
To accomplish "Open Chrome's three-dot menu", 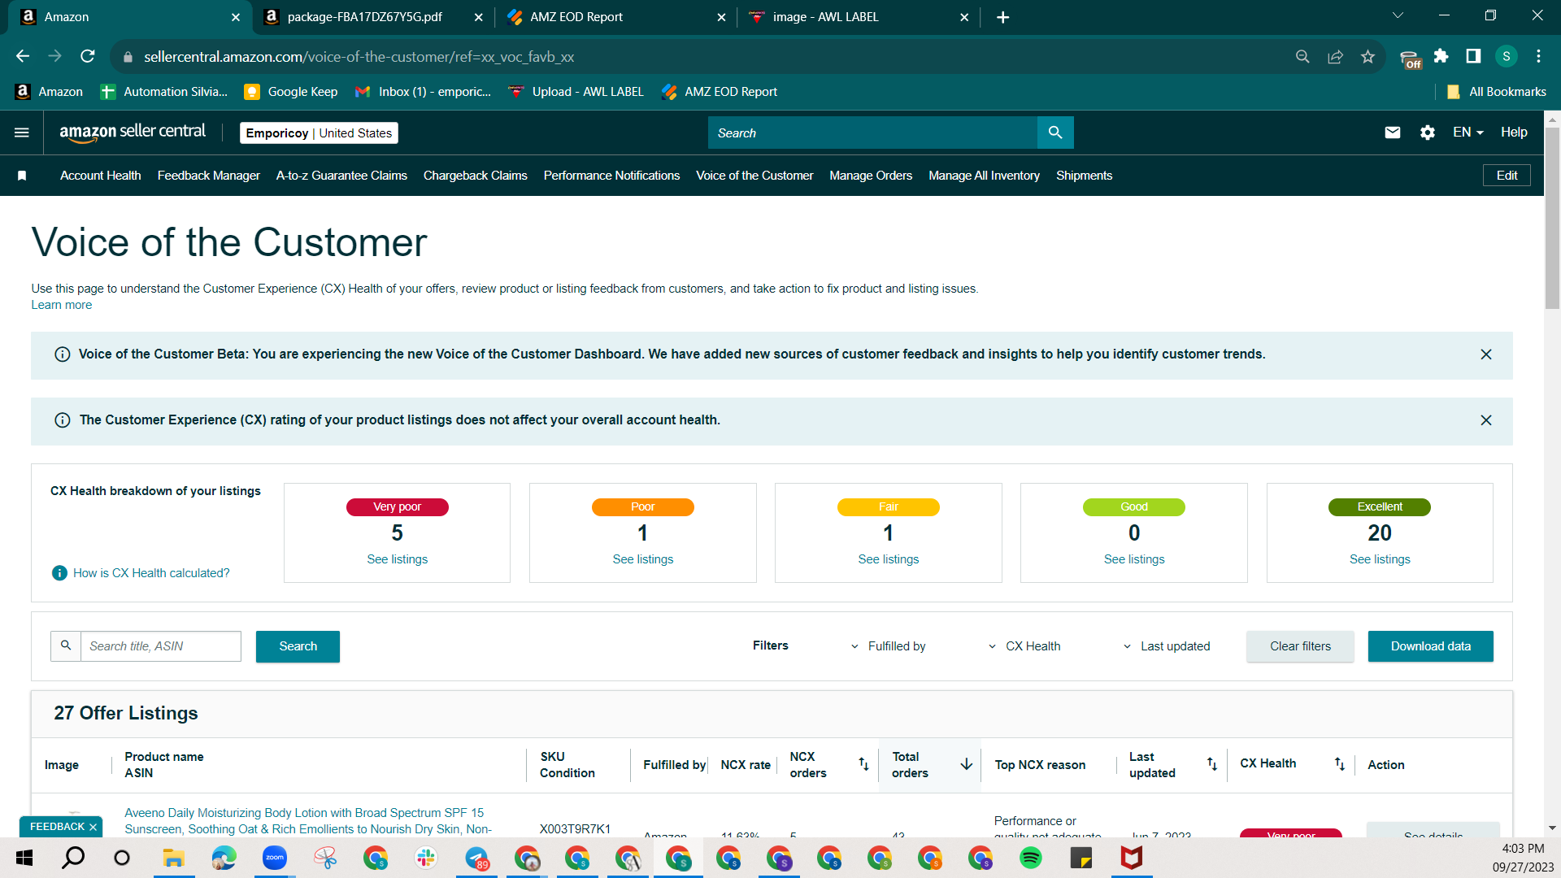I will 1538,56.
